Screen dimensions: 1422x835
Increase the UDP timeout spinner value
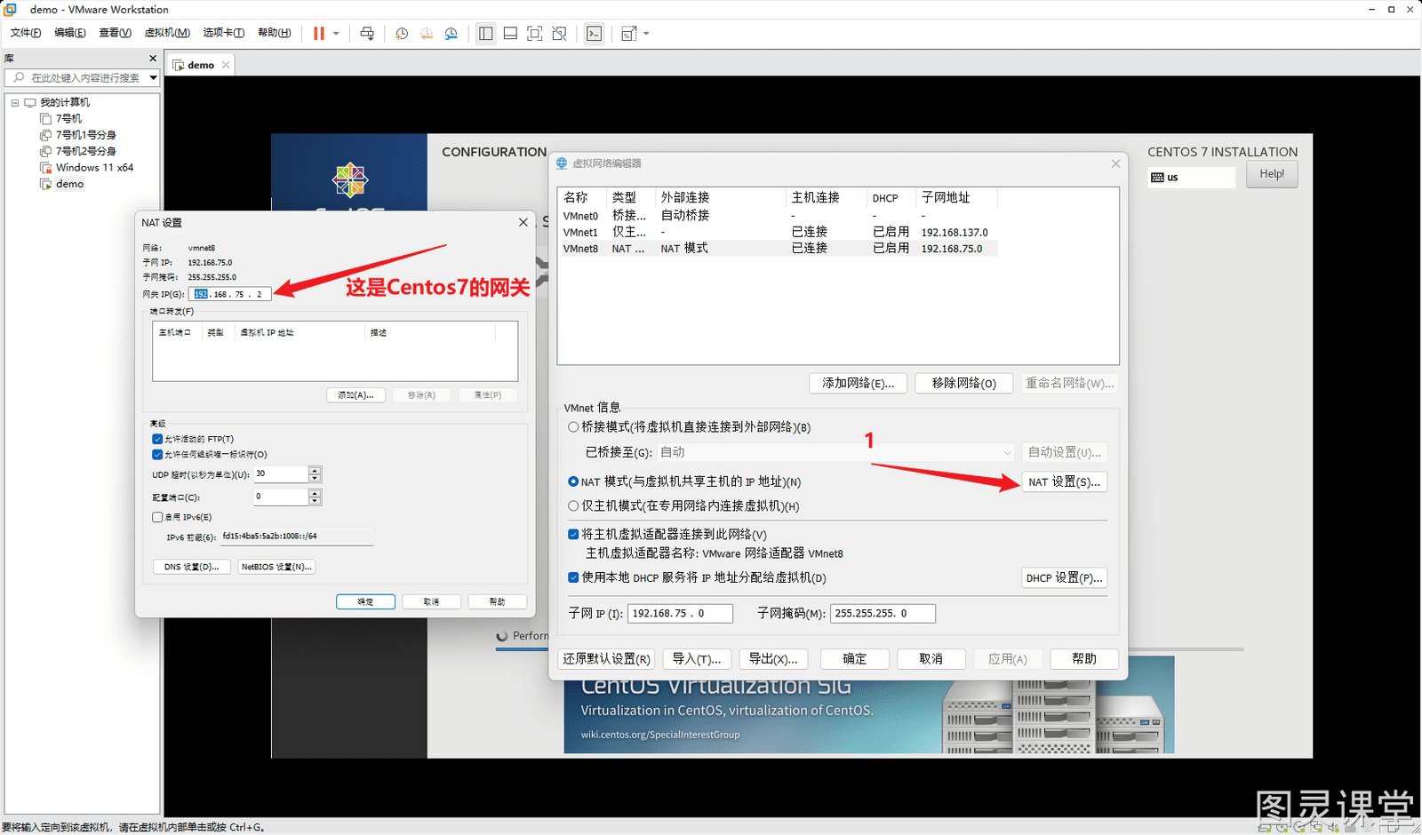pos(315,470)
